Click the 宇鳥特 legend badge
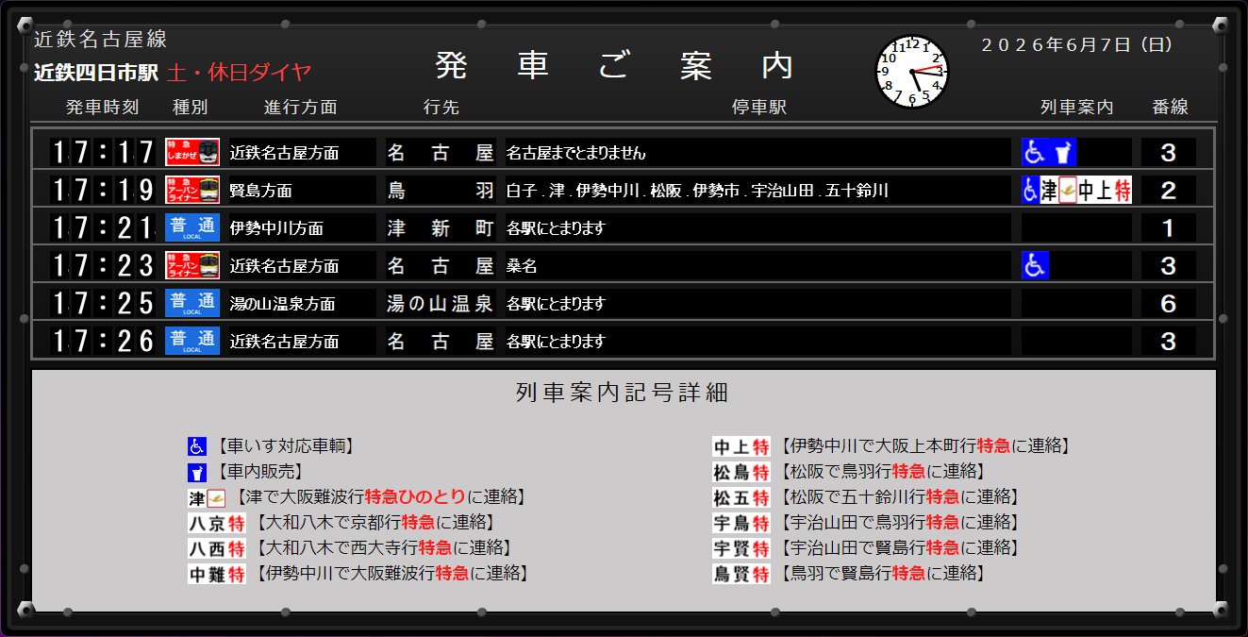This screenshot has width=1248, height=637. [x=741, y=523]
